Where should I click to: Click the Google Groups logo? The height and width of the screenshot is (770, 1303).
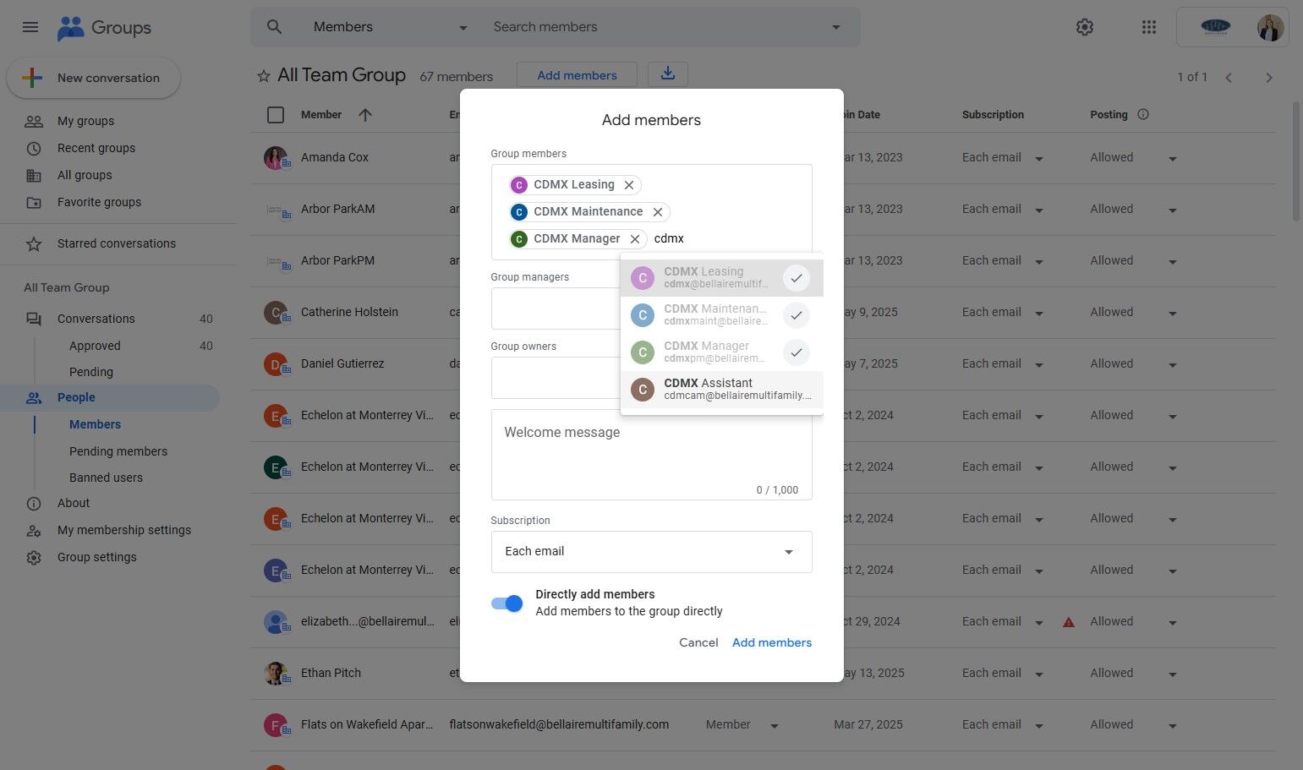click(x=104, y=28)
